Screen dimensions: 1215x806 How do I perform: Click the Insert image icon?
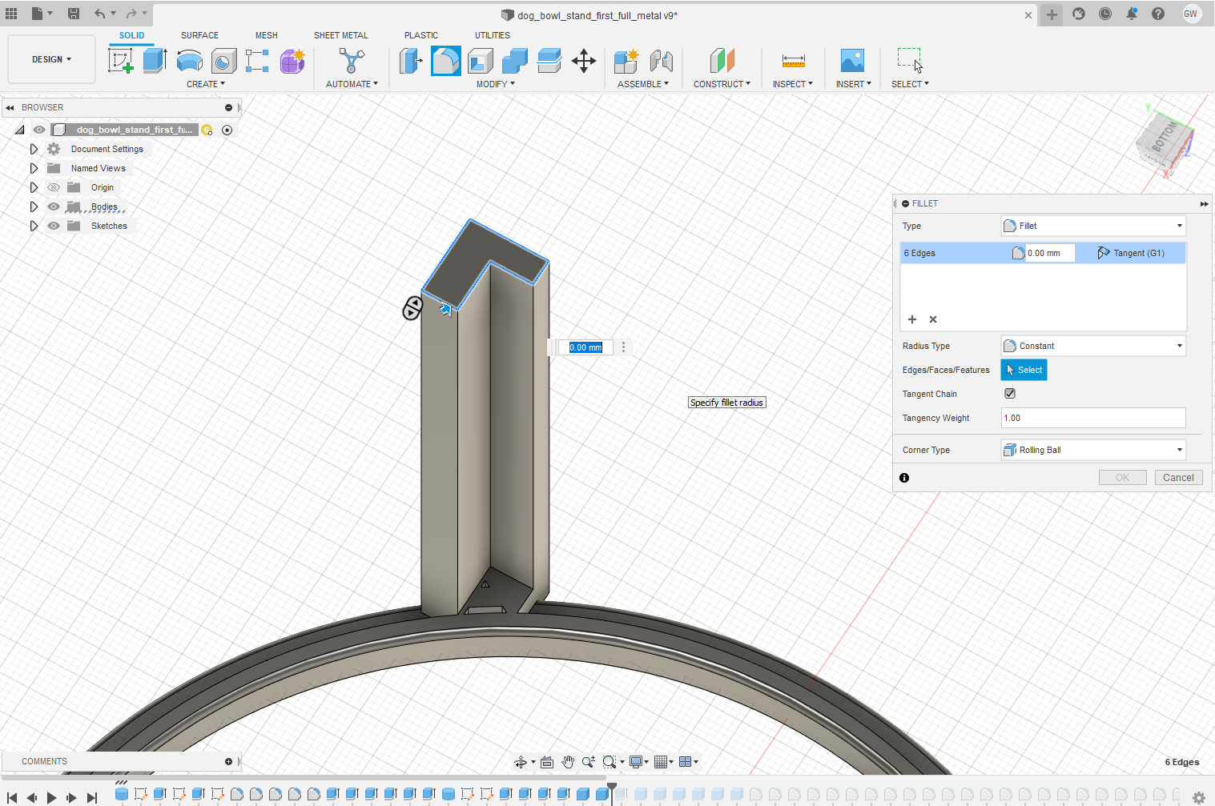[x=852, y=61]
